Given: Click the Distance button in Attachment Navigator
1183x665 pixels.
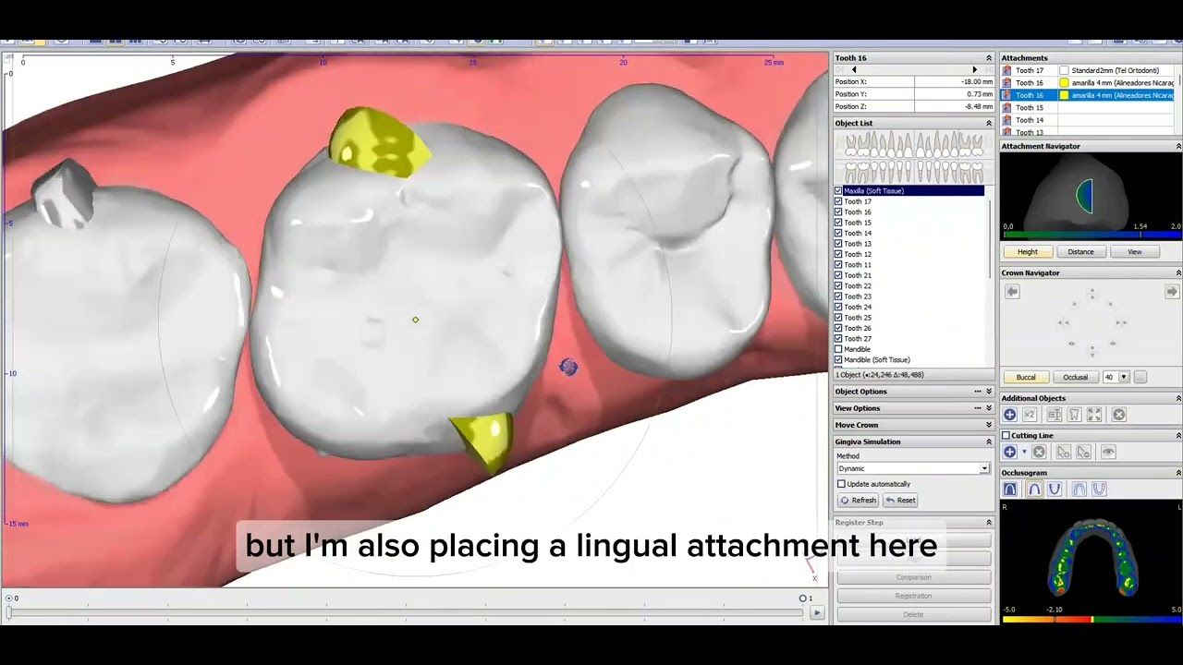Looking at the screenshot, I should click(1080, 252).
